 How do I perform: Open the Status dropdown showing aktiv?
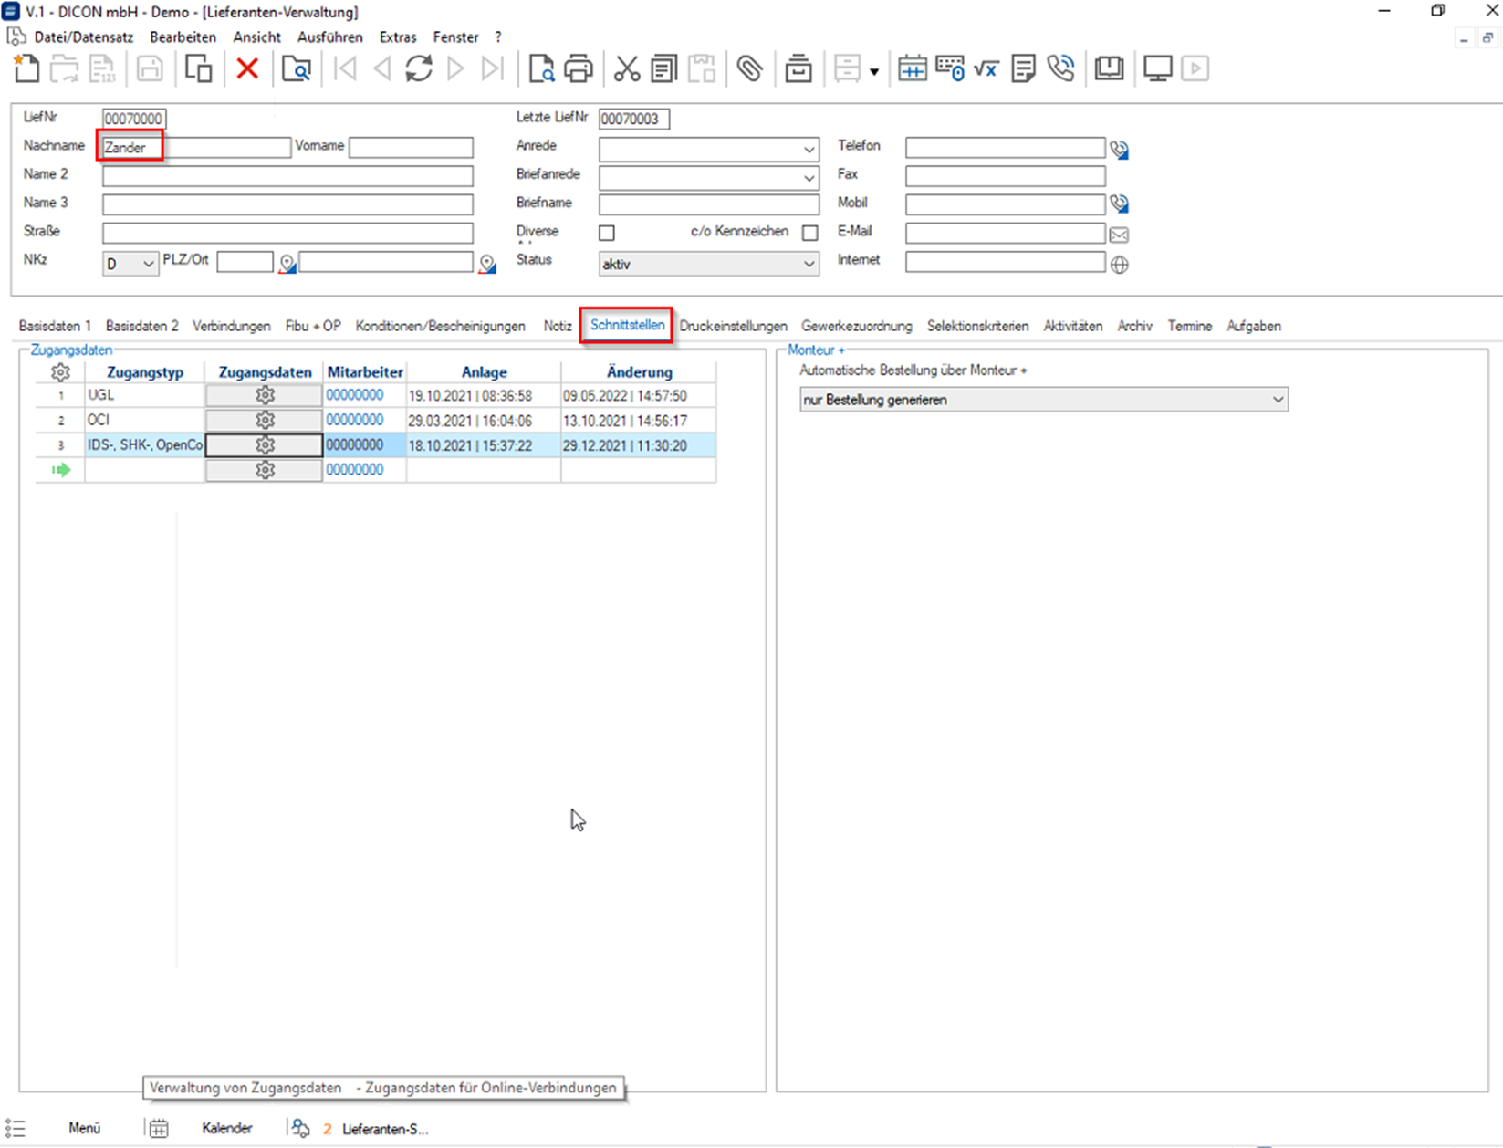pos(809,265)
